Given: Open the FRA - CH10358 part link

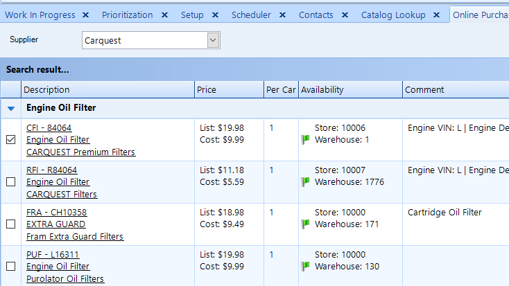Looking at the screenshot, I should pyautogui.click(x=56, y=213).
